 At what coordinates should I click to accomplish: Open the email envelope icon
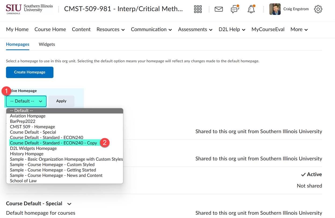[219, 9]
